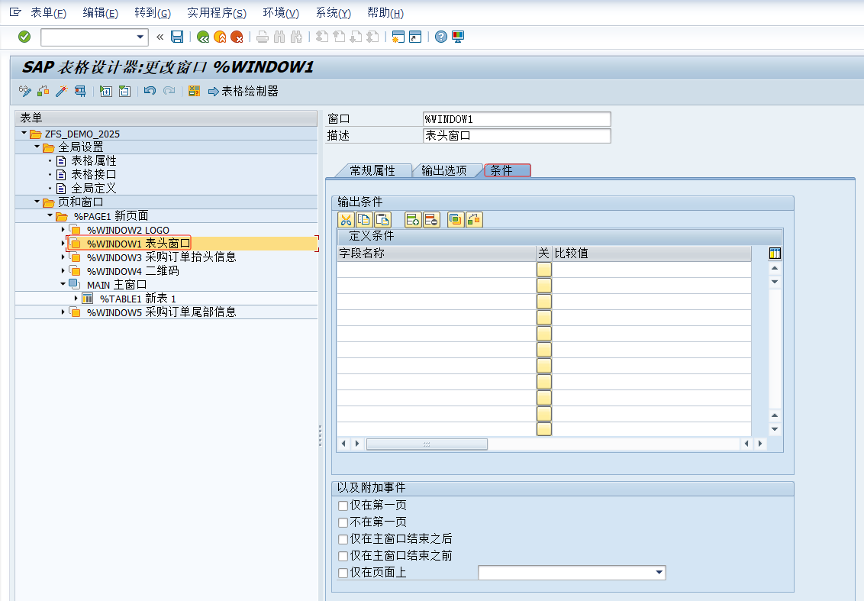864x601 pixels.
Task: Click the overlapping squares condition icon
Action: point(456,220)
